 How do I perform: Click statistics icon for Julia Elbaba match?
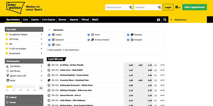click(x=155, y=100)
